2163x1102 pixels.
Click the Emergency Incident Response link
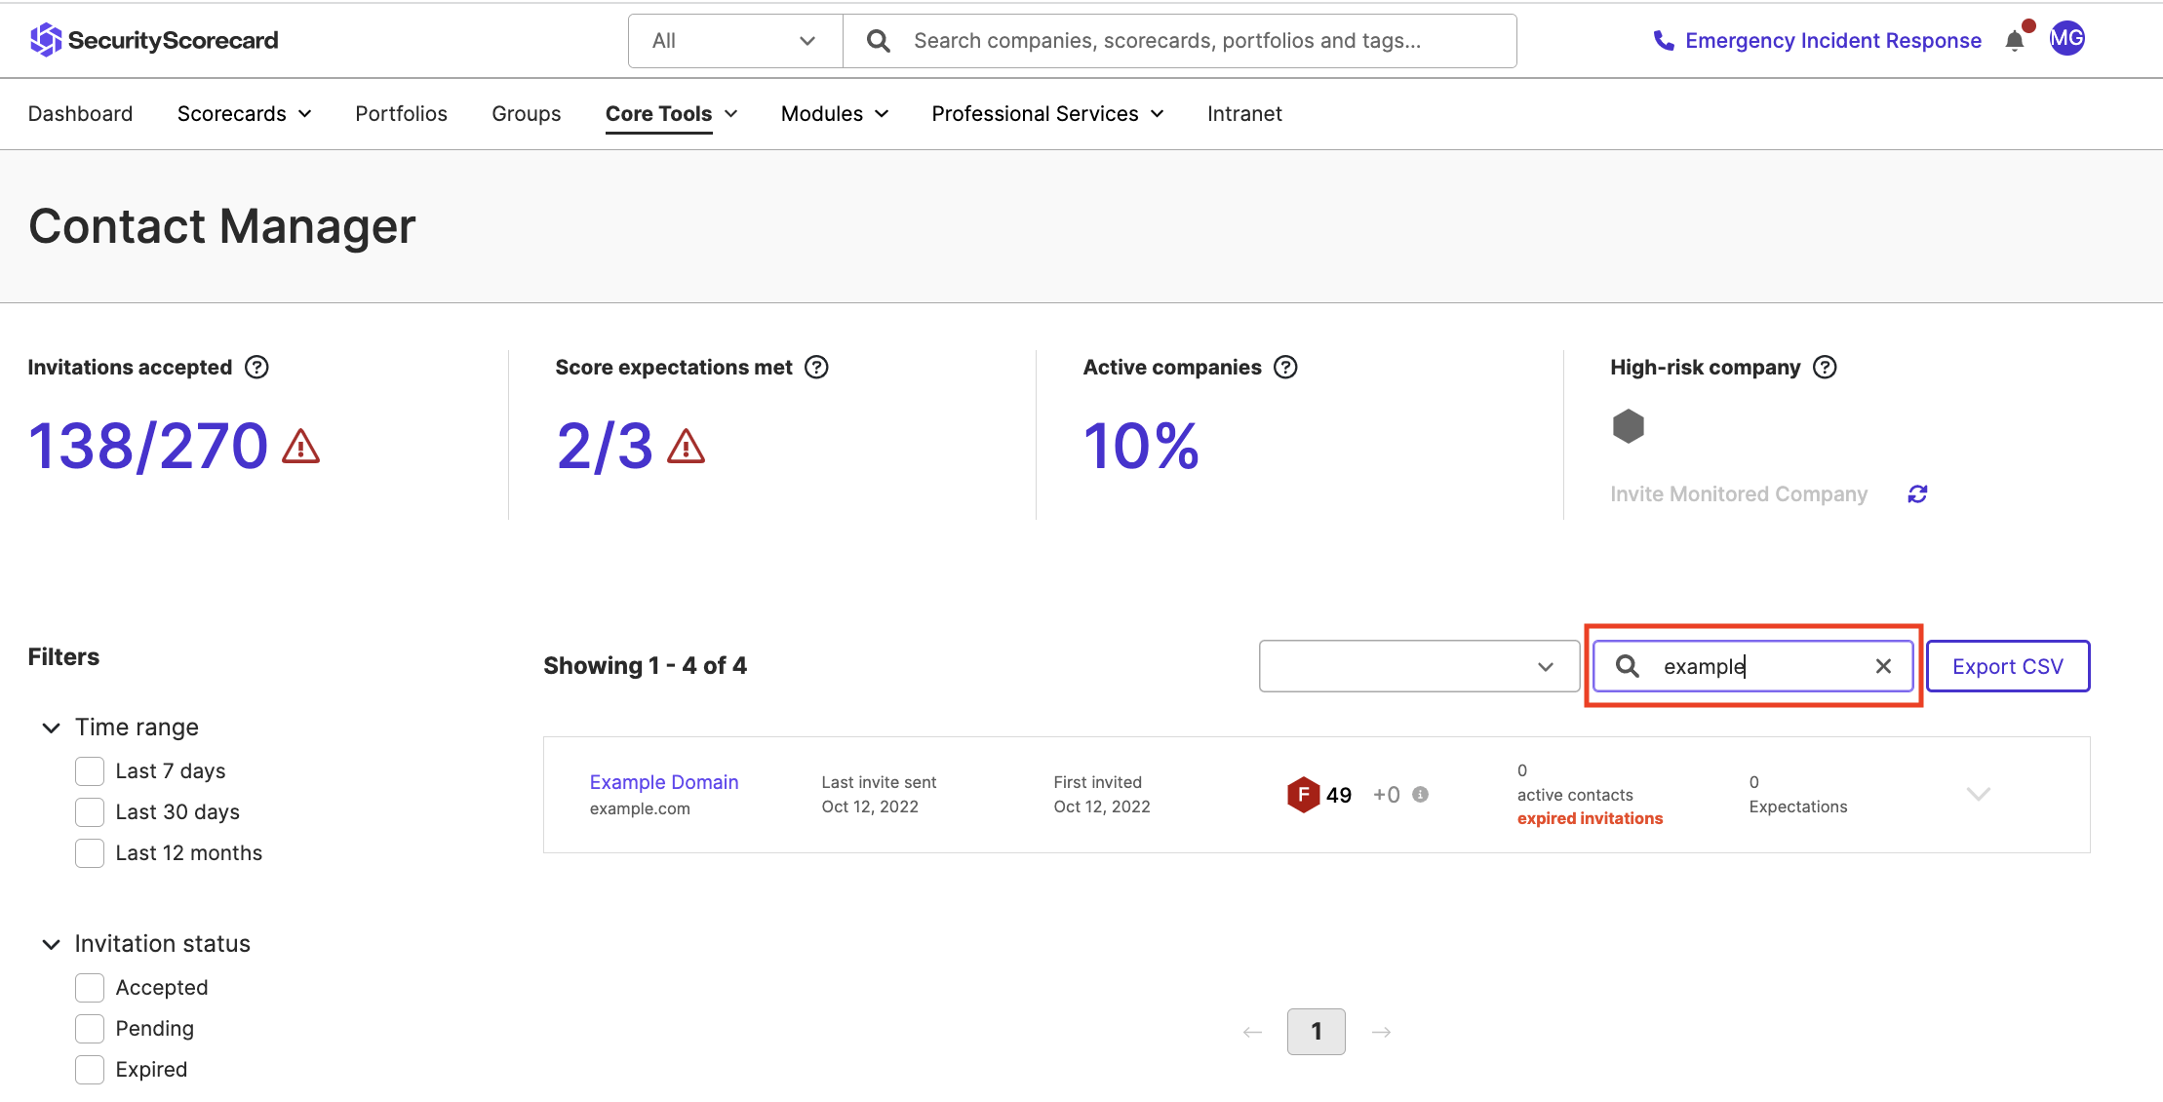coord(1833,40)
